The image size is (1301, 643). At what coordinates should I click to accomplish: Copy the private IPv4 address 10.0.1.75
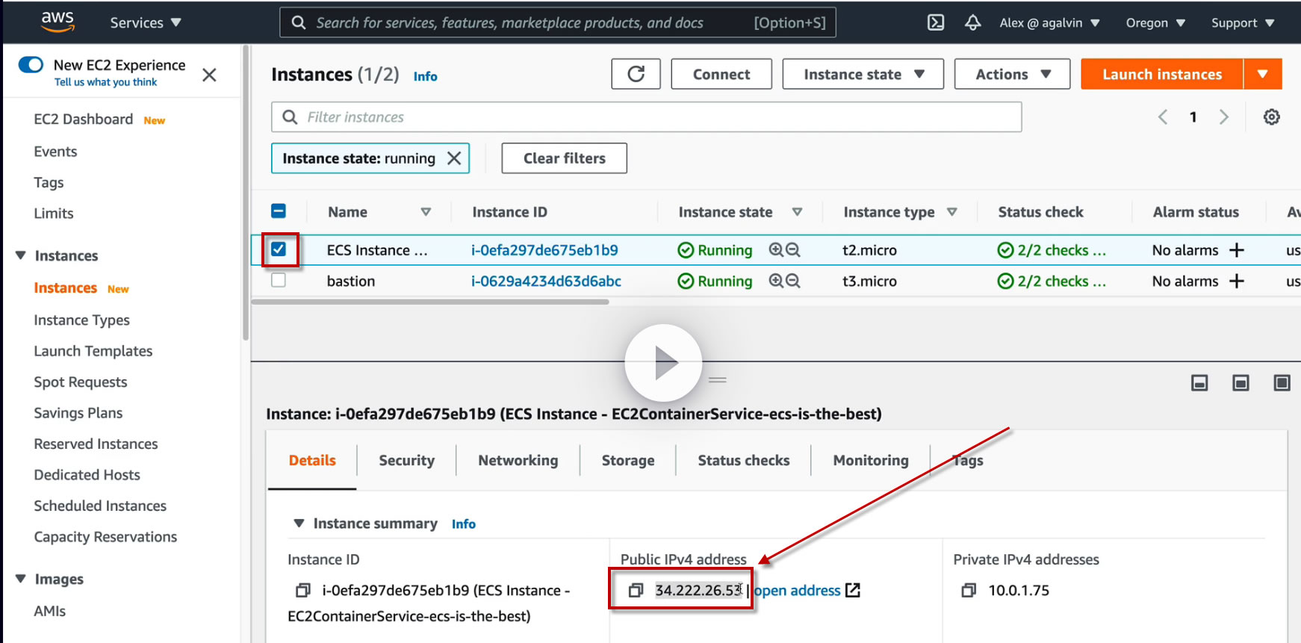click(969, 591)
